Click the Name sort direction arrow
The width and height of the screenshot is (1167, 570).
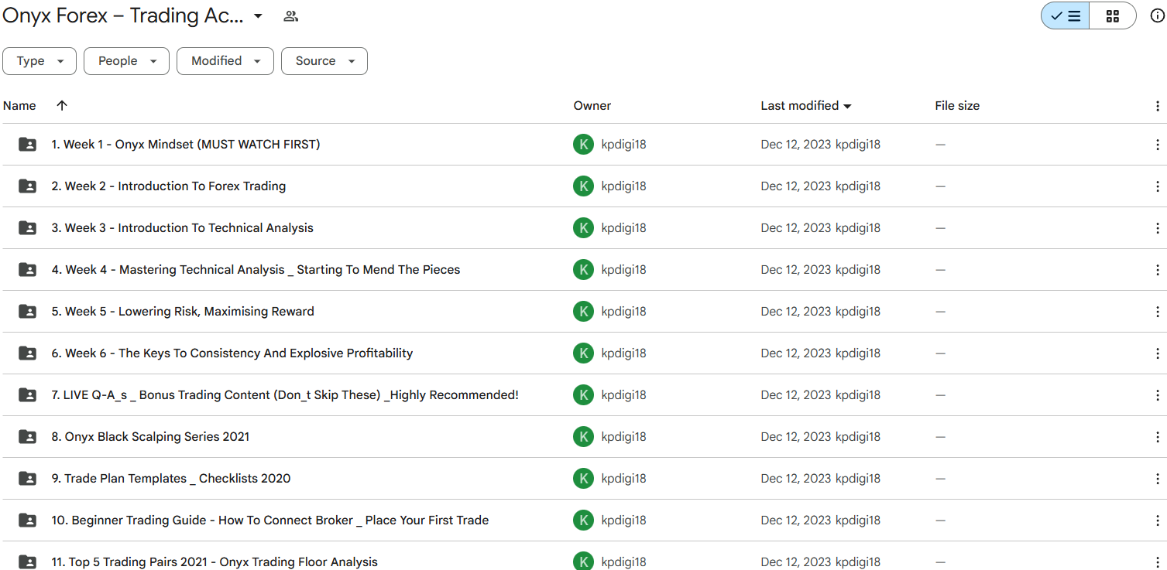click(x=62, y=106)
